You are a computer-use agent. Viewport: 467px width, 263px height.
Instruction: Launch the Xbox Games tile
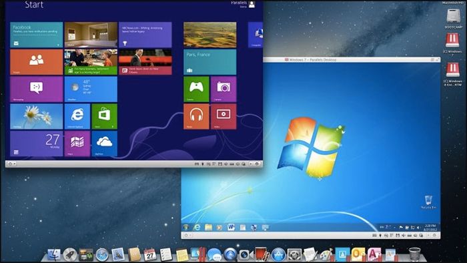coord(196,89)
